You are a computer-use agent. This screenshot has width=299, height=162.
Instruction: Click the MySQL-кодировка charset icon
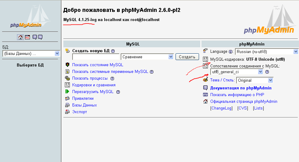[205, 59]
